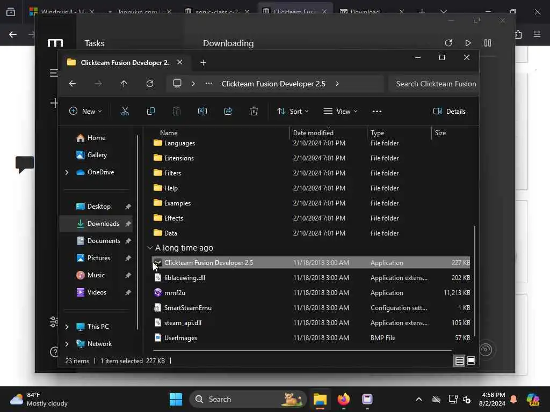Select the SmartSteamEmu configuration file
The width and height of the screenshot is (550, 412).
311,308
